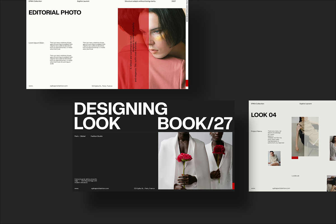This screenshot has width=336, height=224.
Task: Click "Sophie Laurent" on the Look 04 slide
Action: [x=305, y=104]
